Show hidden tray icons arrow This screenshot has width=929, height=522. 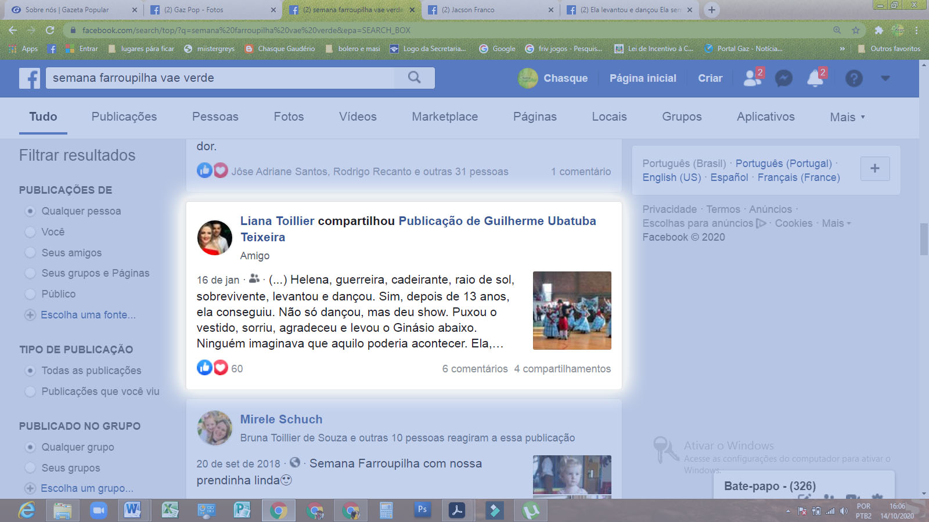[x=788, y=511]
